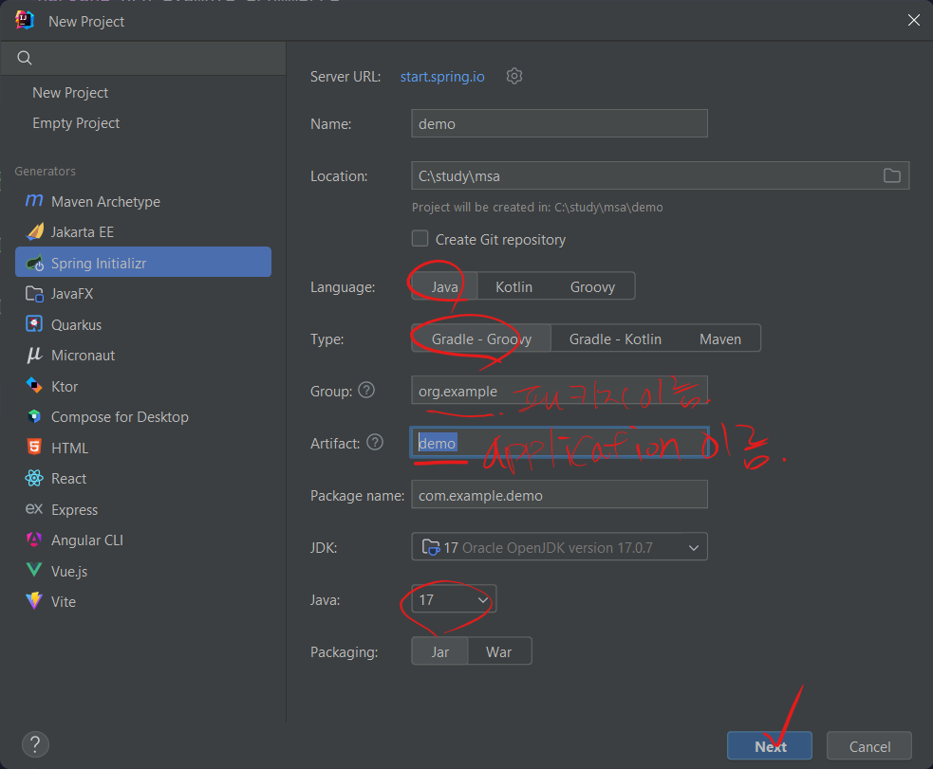This screenshot has width=933, height=769.
Task: Click Micronaut mu icon
Action: tap(34, 355)
